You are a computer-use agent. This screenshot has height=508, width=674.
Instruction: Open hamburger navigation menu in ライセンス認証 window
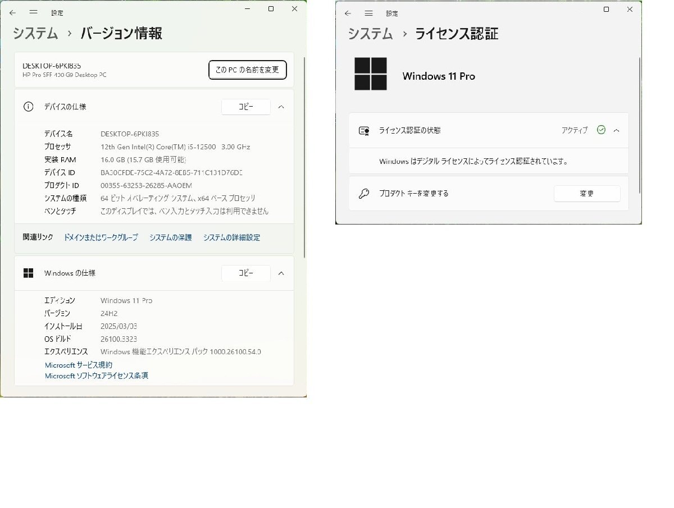point(368,13)
